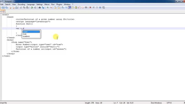Open the Window menu

(x=67, y=4)
